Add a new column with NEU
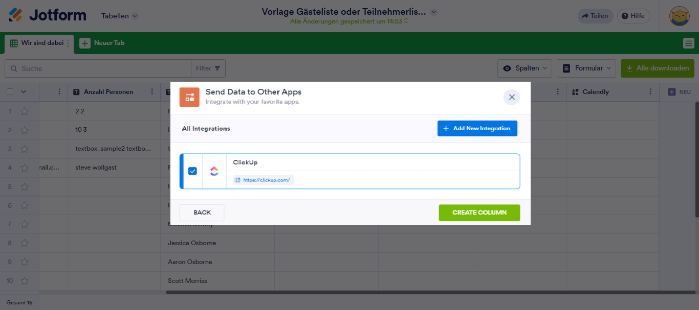 click(680, 92)
